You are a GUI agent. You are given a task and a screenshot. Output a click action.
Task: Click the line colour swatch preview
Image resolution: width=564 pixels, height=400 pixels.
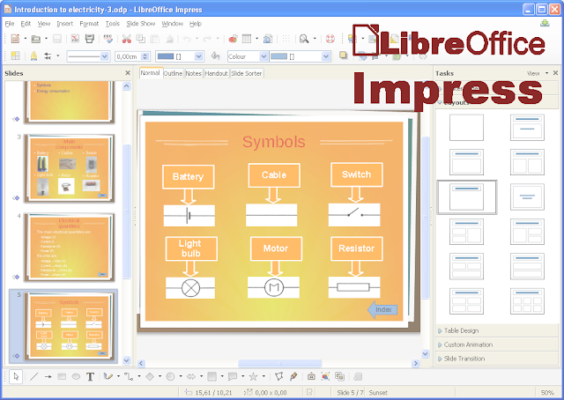(x=166, y=56)
